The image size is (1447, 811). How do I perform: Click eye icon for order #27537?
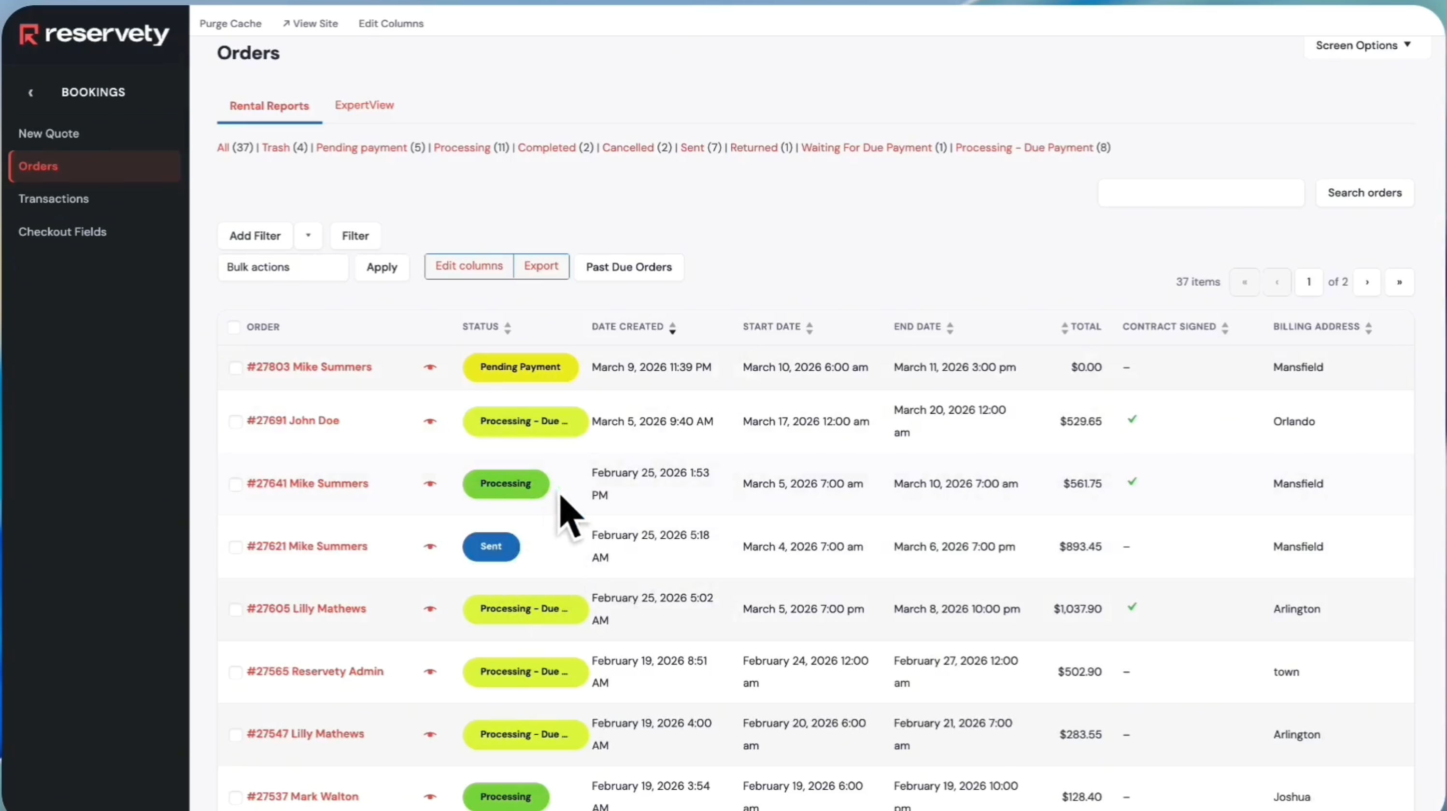point(430,797)
